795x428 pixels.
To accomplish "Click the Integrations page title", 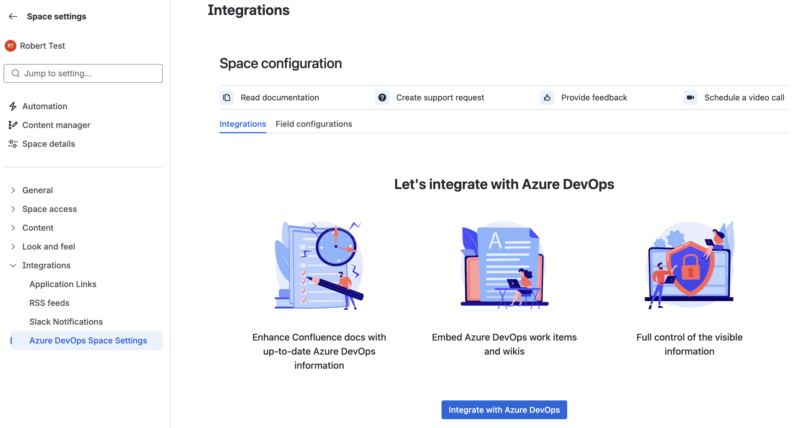I will click(x=248, y=10).
